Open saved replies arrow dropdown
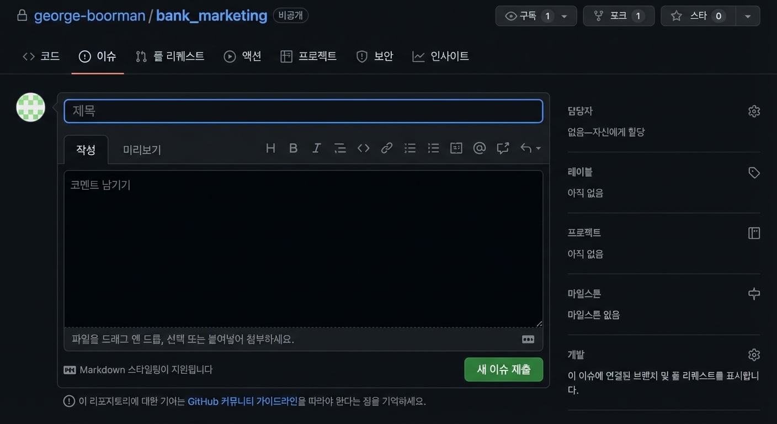Screen dimensions: 777x424 pos(530,148)
